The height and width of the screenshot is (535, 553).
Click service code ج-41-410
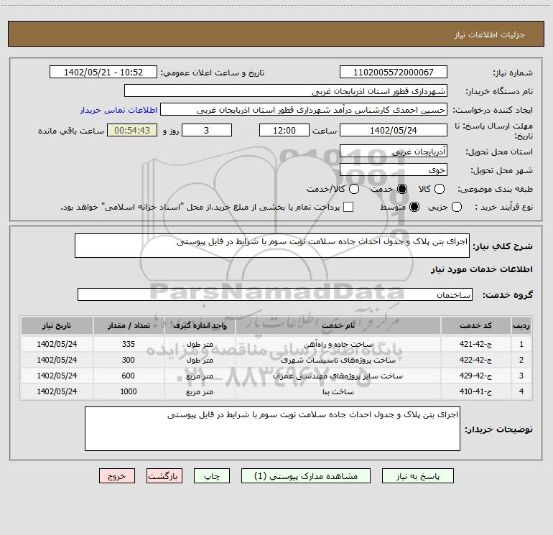(x=475, y=391)
